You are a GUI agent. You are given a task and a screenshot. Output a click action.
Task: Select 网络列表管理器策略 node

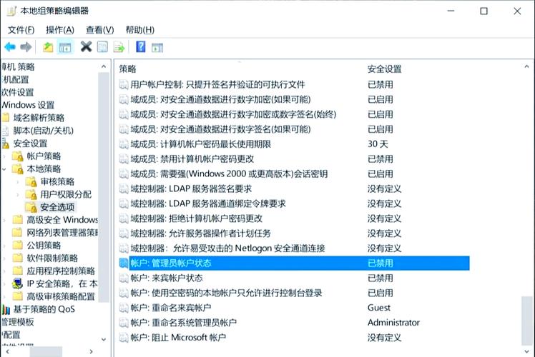click(x=62, y=233)
